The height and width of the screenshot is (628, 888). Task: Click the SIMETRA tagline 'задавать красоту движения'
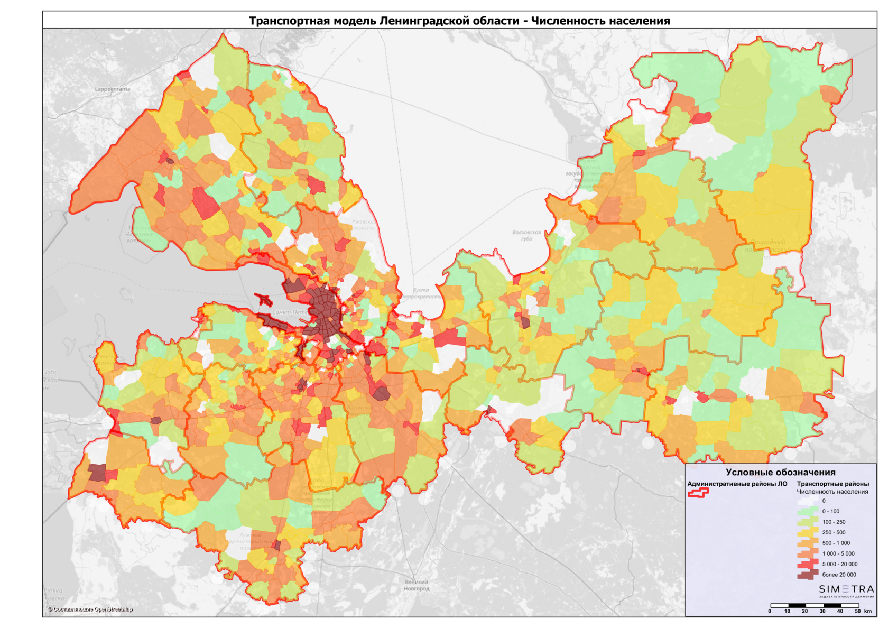tap(847, 597)
